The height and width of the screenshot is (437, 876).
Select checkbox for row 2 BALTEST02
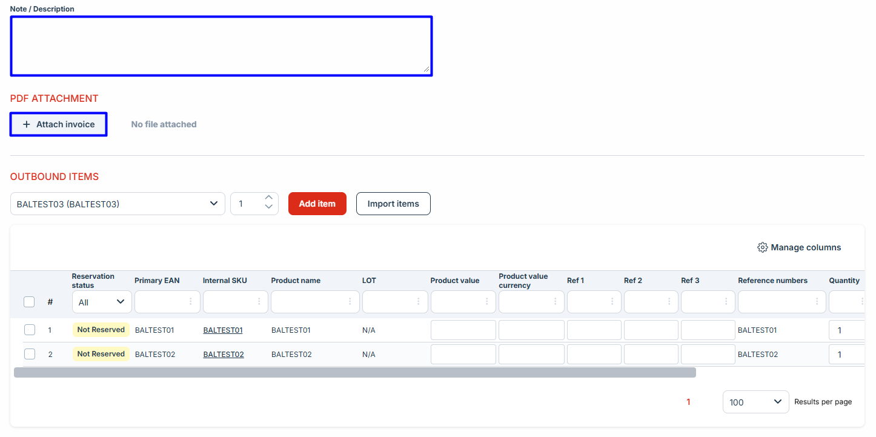tap(30, 354)
